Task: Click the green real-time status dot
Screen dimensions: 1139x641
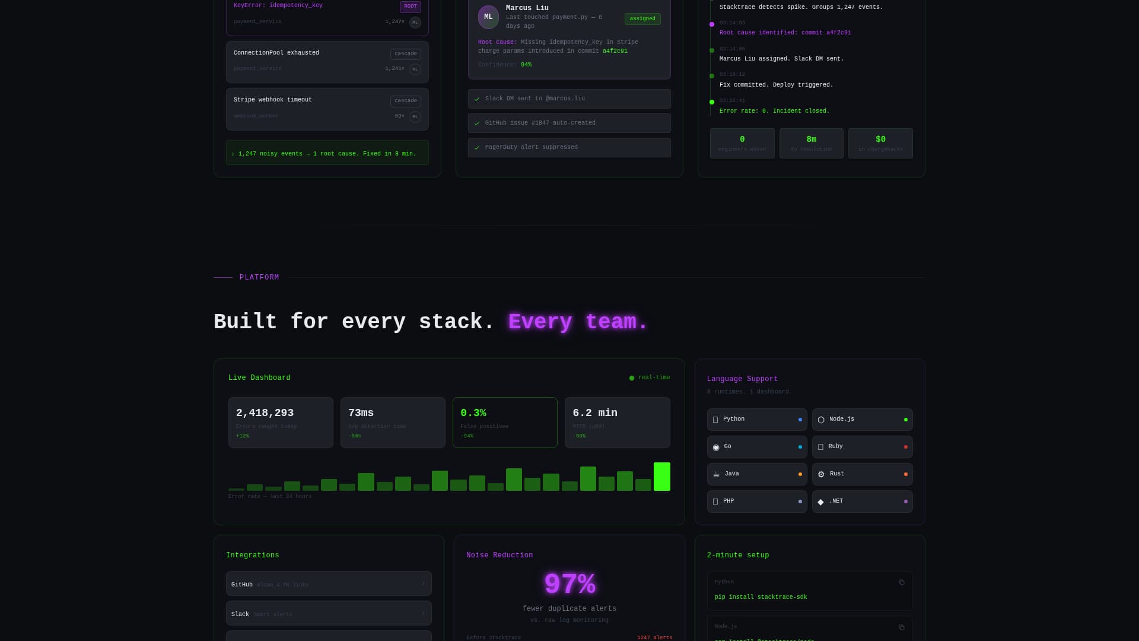Action: (x=632, y=378)
